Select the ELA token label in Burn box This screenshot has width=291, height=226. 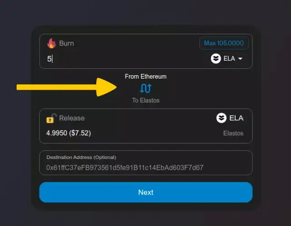[229, 59]
